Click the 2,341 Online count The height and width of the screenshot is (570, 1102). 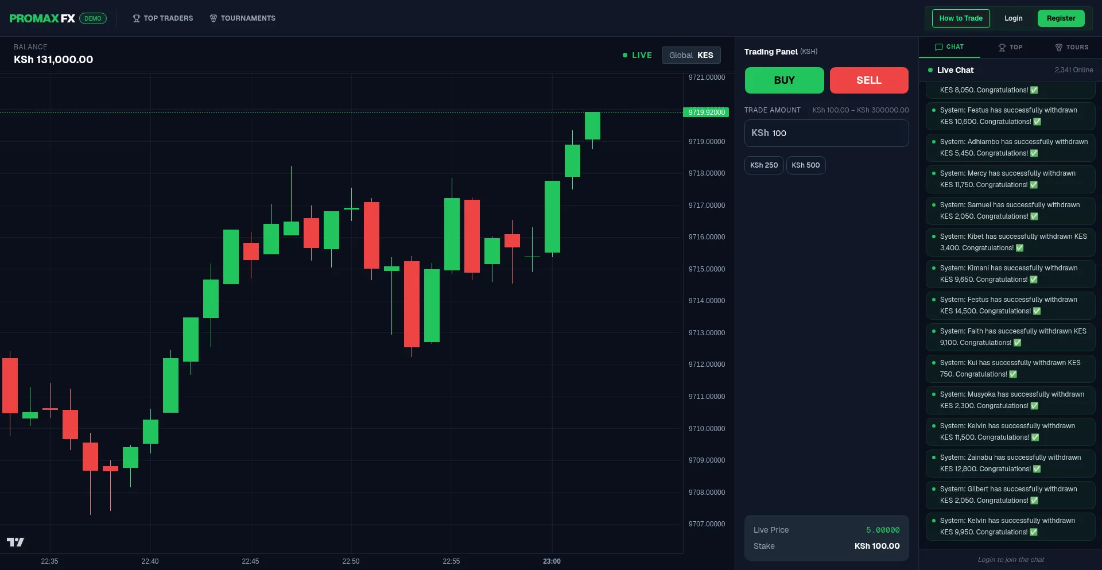(x=1074, y=70)
